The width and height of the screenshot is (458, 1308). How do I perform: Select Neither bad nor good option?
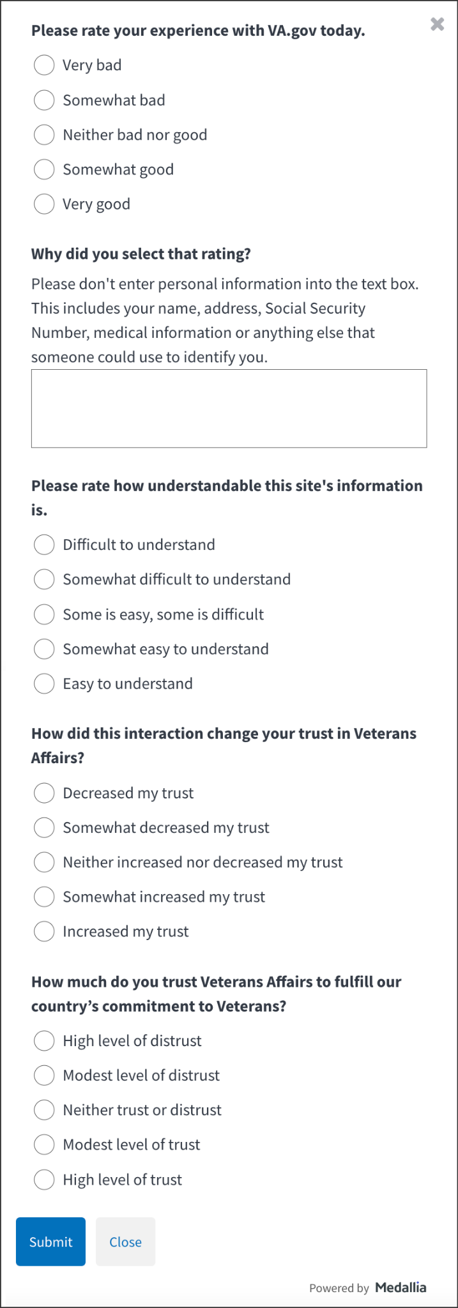pos(44,135)
